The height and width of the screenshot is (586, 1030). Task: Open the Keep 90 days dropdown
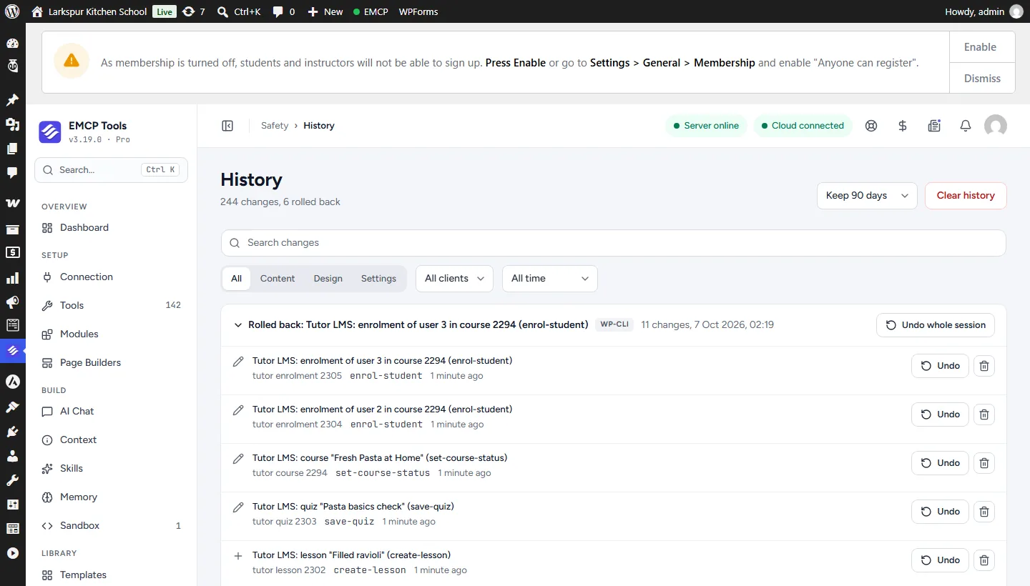point(867,196)
